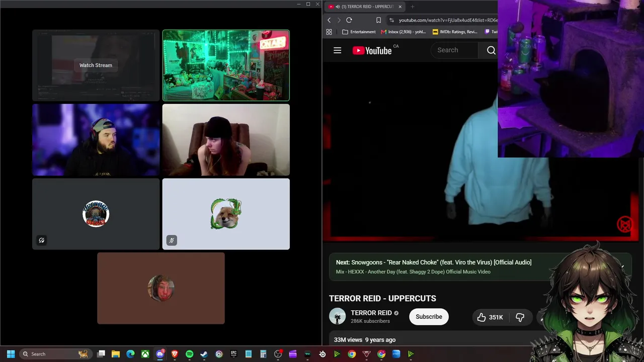Click the YouTube search magnifier button
The height and width of the screenshot is (362, 644).
tap(491, 50)
